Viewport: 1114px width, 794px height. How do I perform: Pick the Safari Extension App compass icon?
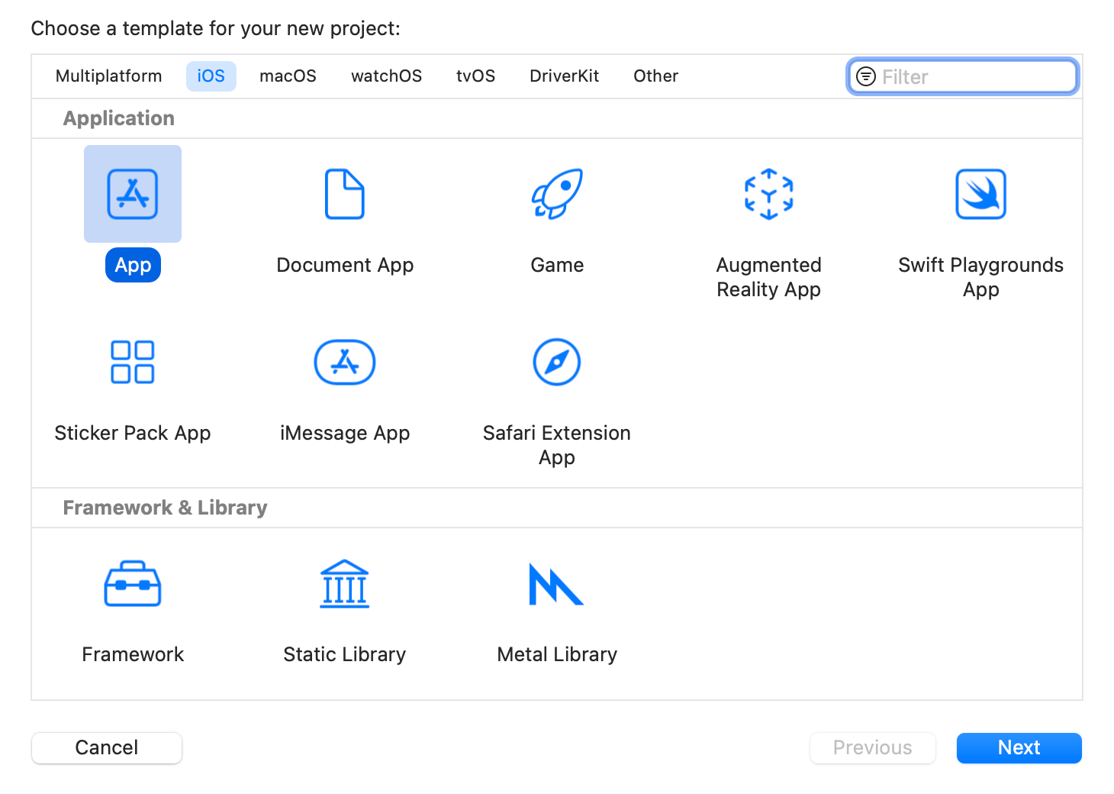557,362
